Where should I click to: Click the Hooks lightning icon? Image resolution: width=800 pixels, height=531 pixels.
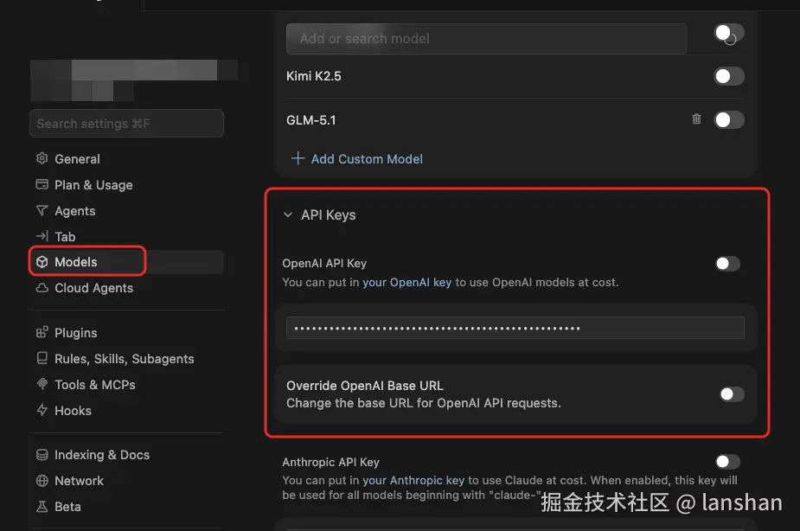coord(42,410)
